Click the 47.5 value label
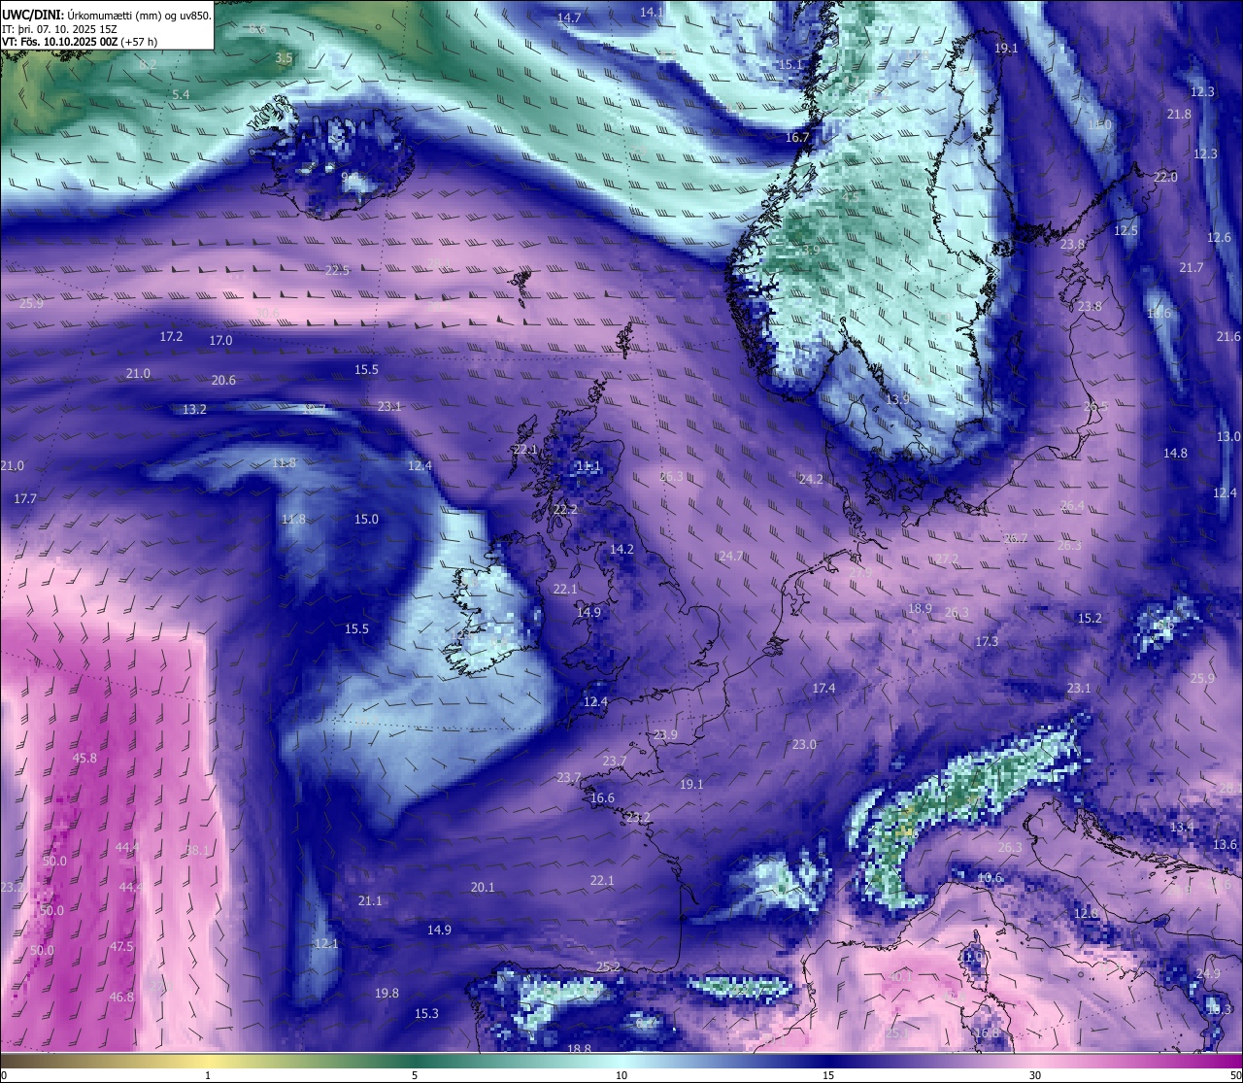1243x1083 pixels. (121, 946)
